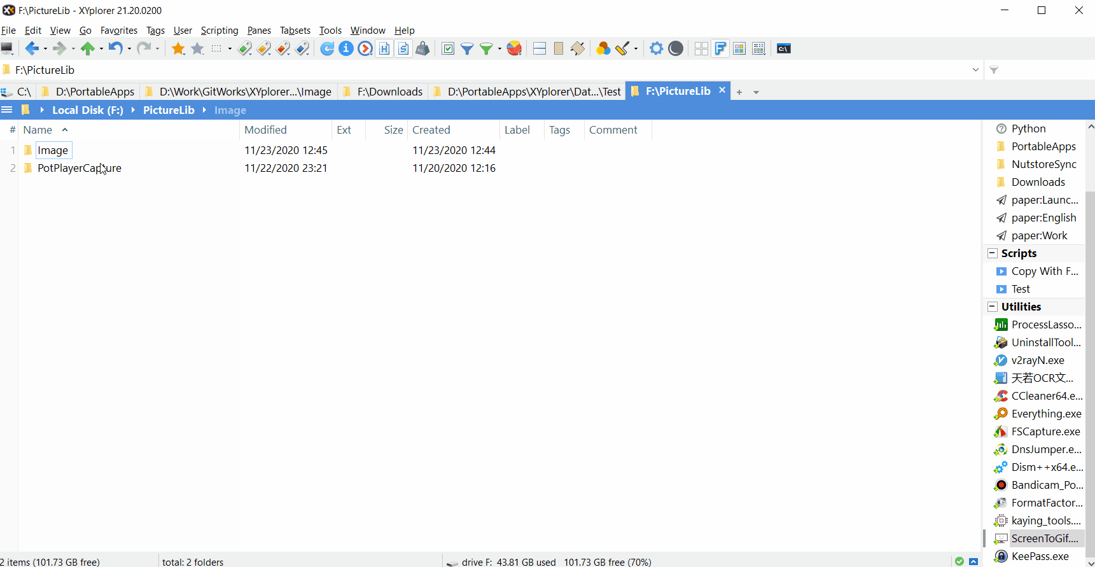Open the breadcrumb hamburger menu
Viewport: 1095px width, 567px height.
coord(7,109)
